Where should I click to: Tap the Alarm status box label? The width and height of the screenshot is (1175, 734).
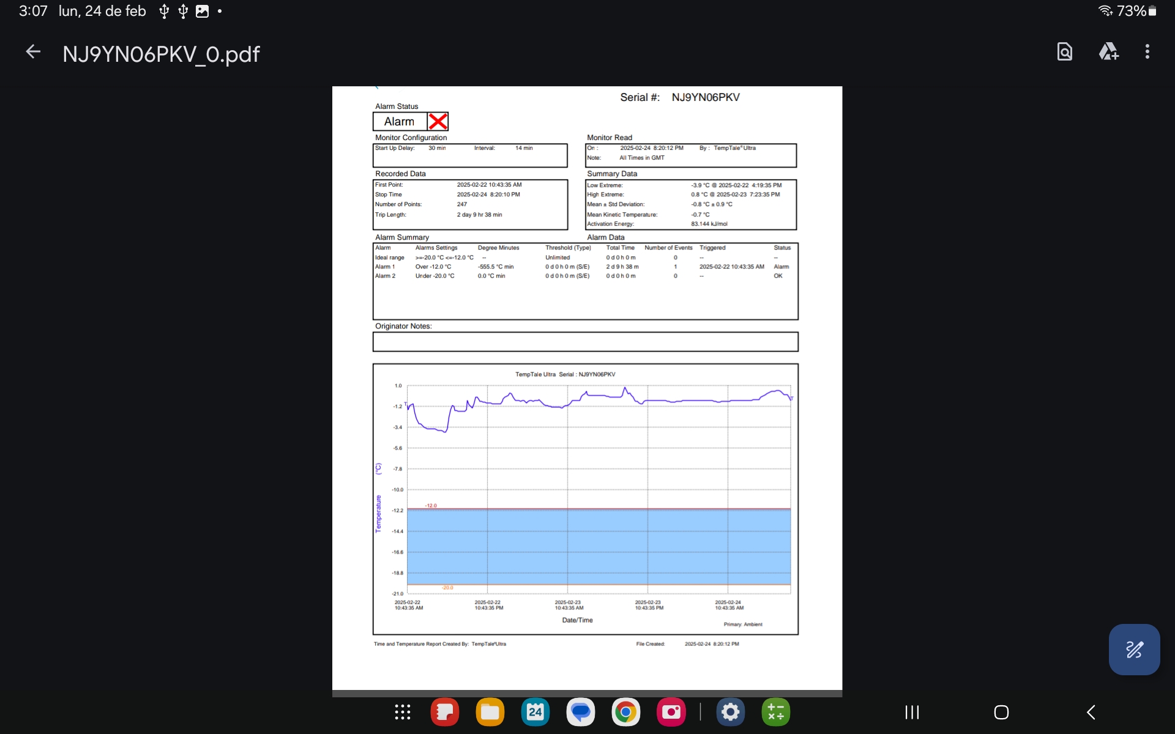399,122
